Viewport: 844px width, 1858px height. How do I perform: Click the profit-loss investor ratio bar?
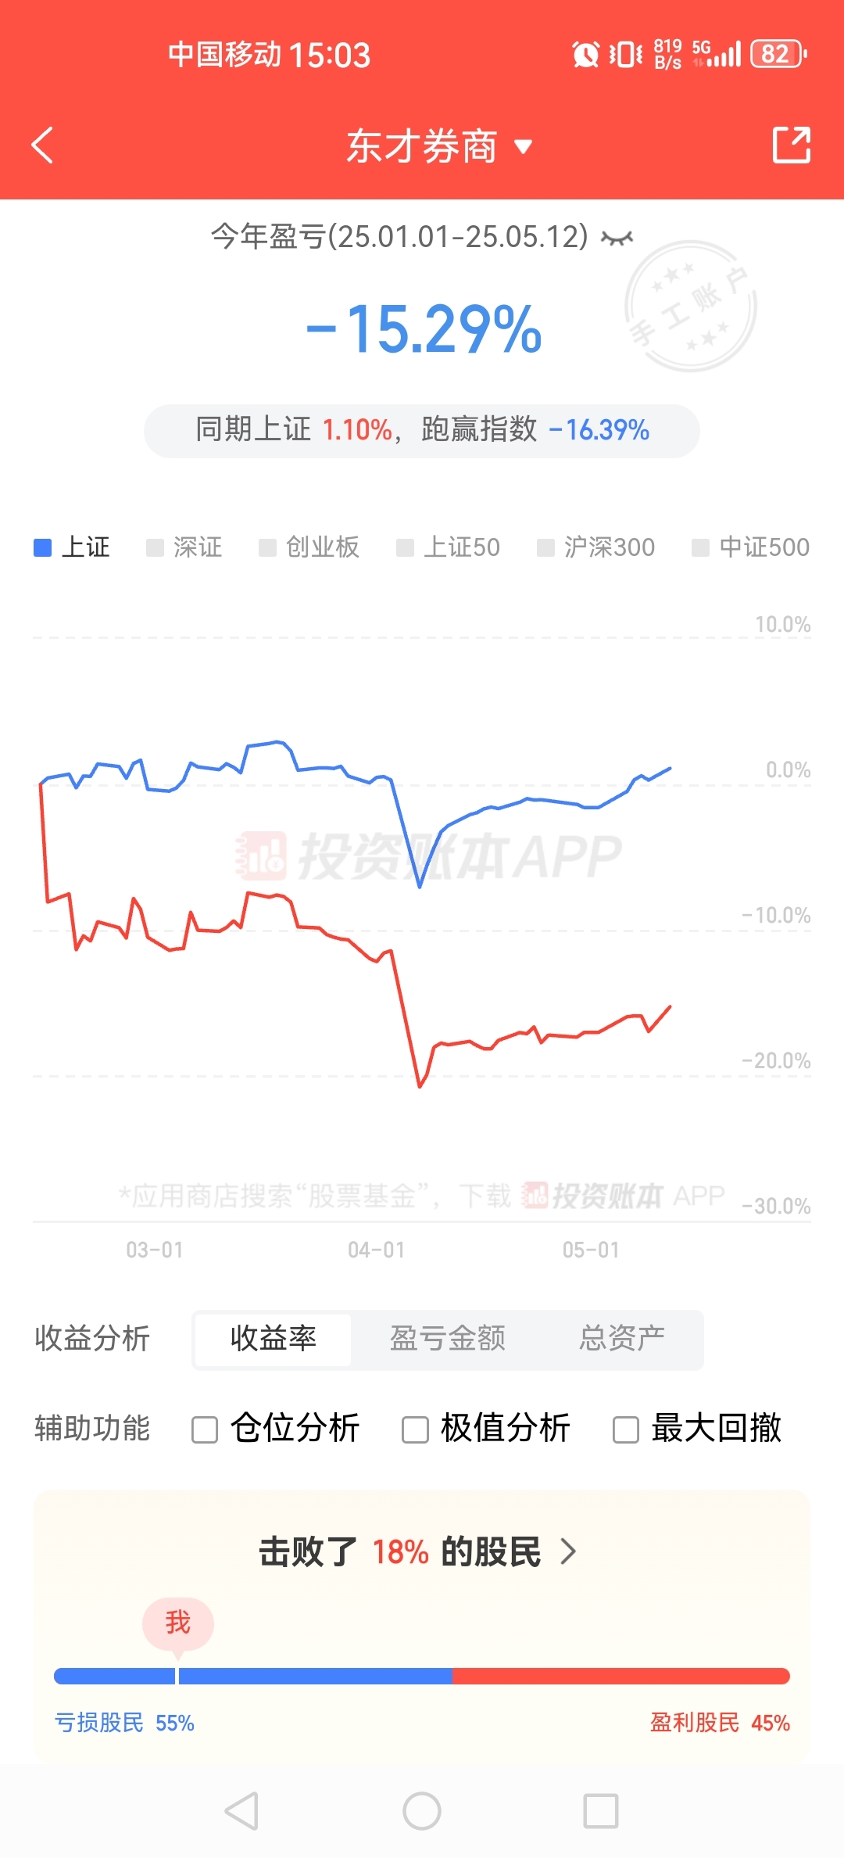422,1676
